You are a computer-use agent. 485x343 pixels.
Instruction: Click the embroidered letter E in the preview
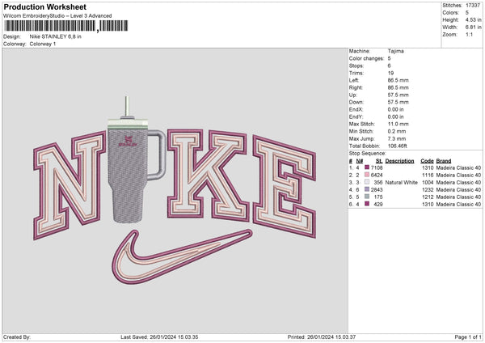click(x=284, y=186)
